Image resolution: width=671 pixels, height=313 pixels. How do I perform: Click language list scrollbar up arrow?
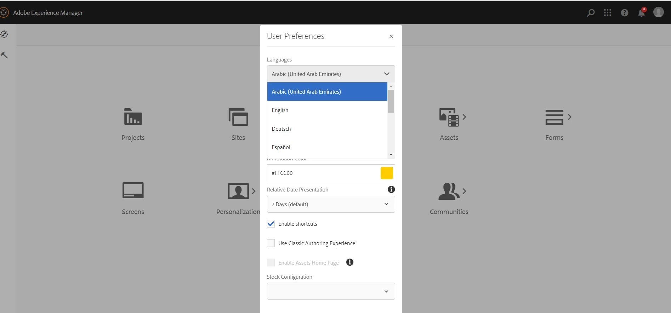391,86
